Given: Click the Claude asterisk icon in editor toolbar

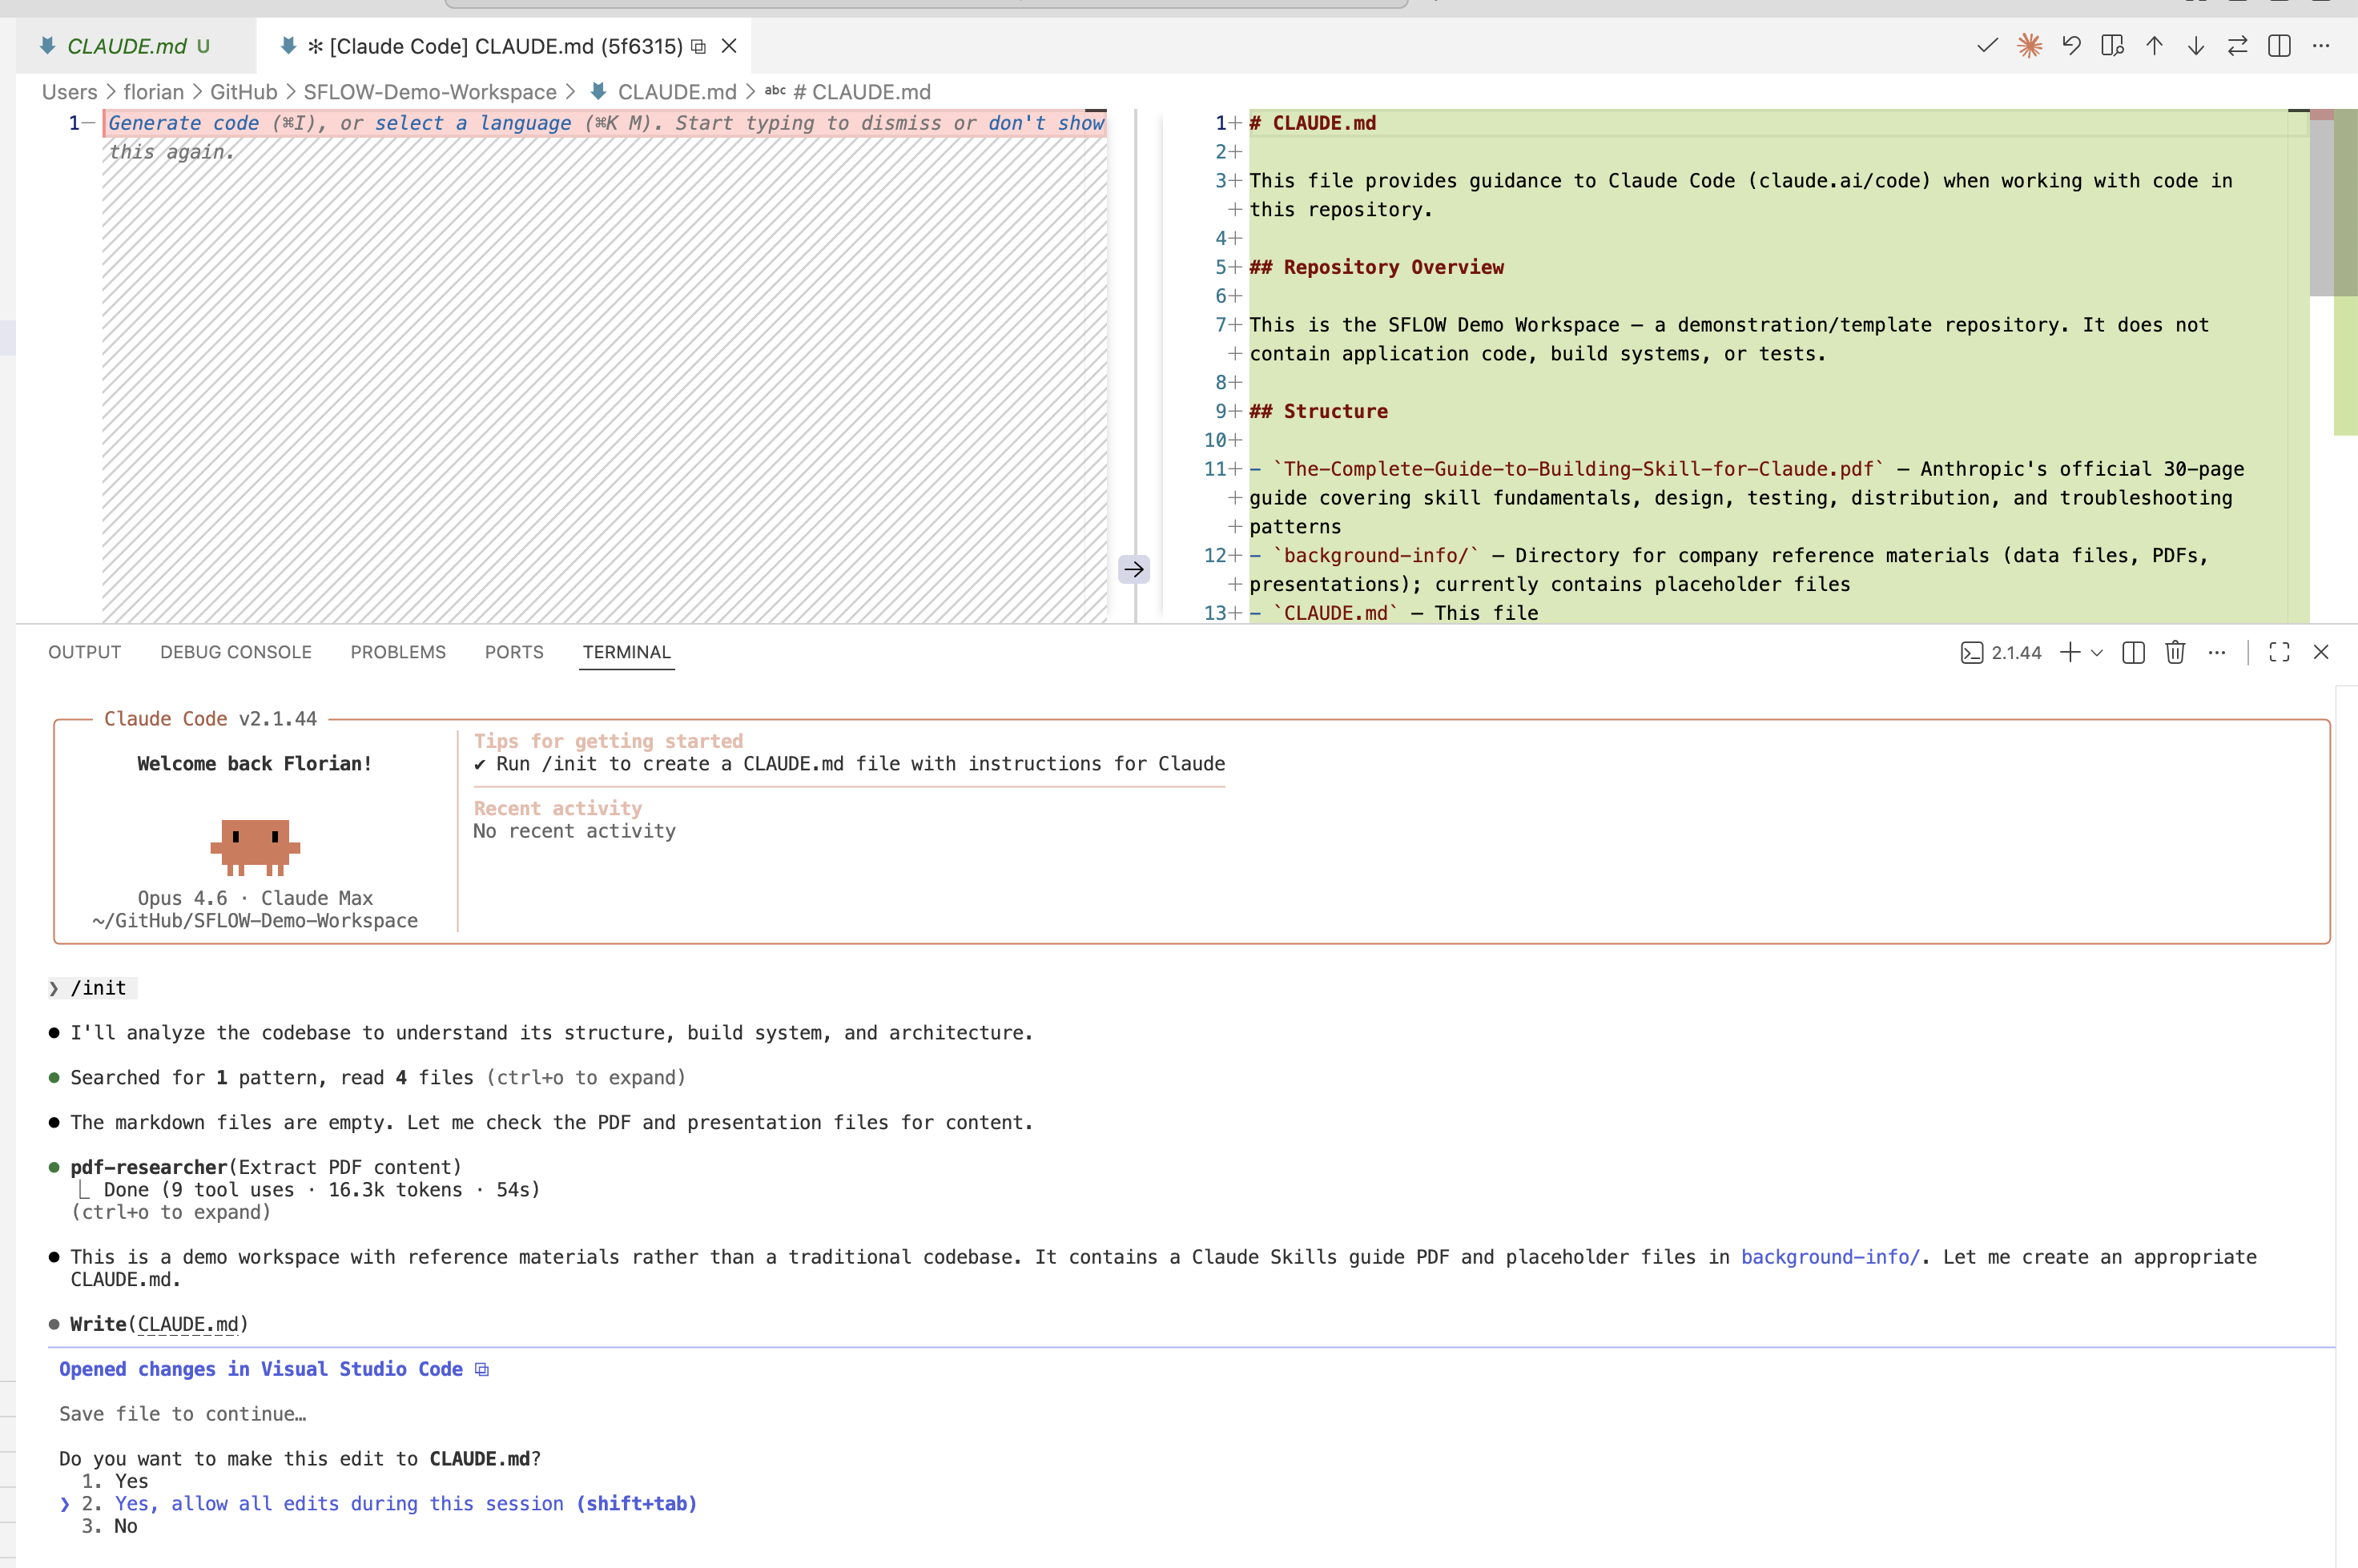Looking at the screenshot, I should pos(2030,45).
